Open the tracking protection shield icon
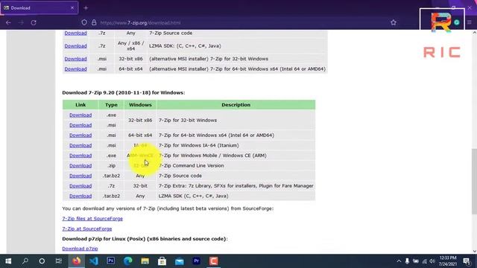 pos(84,22)
